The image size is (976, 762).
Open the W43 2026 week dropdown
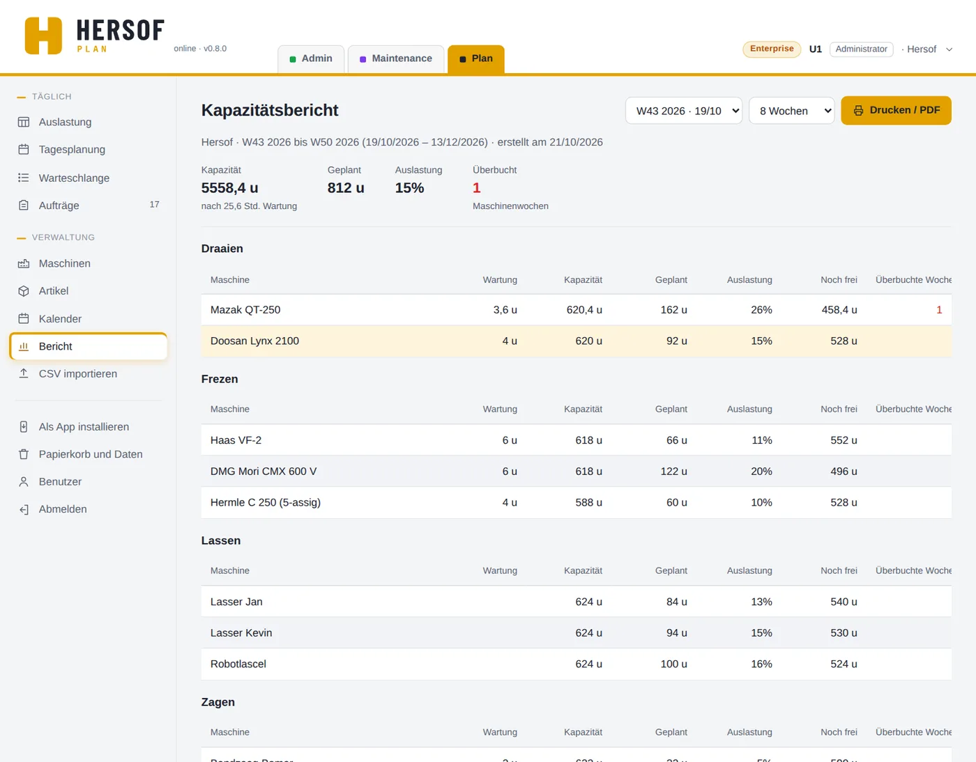pos(684,111)
